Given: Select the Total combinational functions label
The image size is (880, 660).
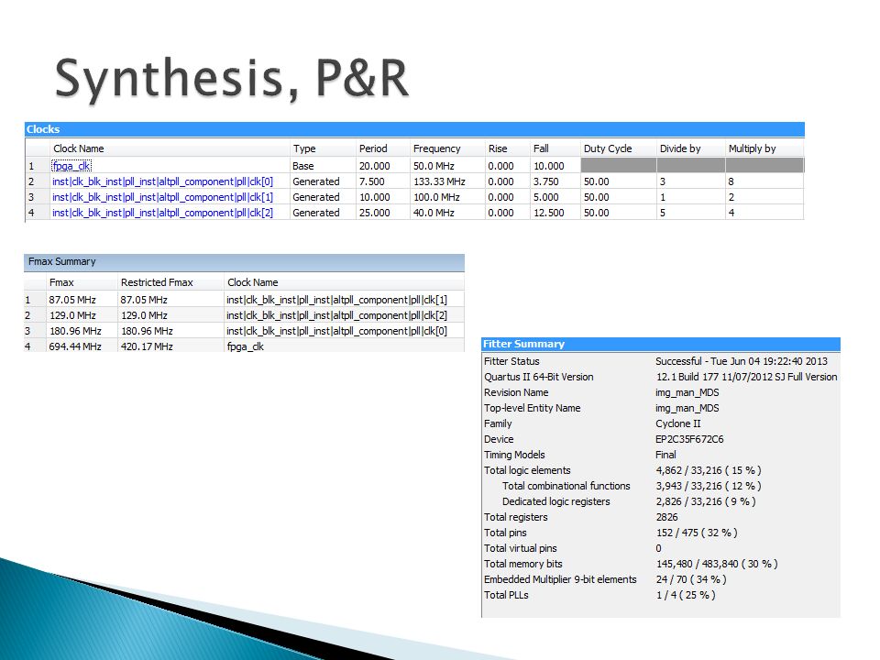Looking at the screenshot, I should [x=566, y=487].
